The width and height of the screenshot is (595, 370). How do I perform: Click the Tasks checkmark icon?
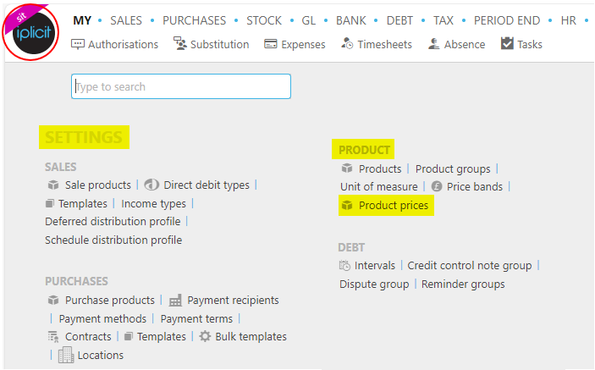pyautogui.click(x=507, y=43)
